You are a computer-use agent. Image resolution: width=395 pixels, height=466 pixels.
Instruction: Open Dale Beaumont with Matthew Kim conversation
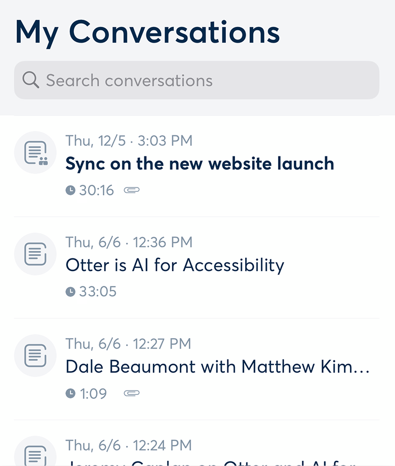(x=218, y=367)
